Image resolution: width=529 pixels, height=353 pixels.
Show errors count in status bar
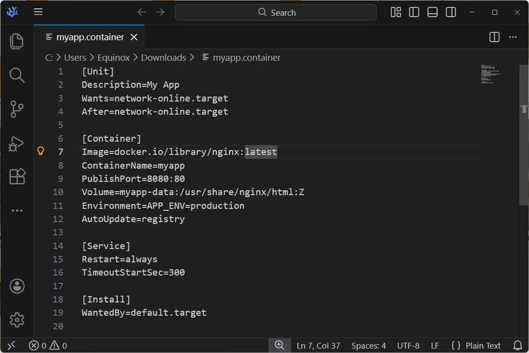pos(37,345)
